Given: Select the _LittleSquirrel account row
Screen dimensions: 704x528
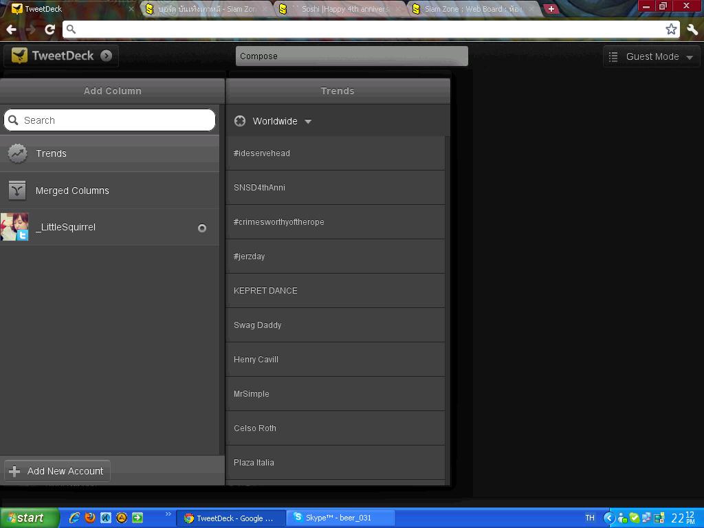Looking at the screenshot, I should tap(109, 227).
